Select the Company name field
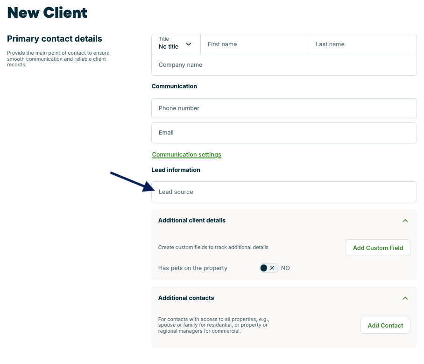The height and width of the screenshot is (364, 424). click(284, 65)
